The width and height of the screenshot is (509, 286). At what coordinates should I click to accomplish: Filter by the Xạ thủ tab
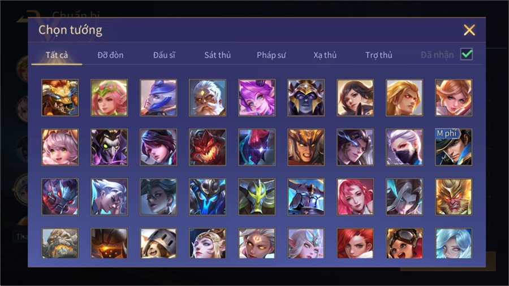point(325,55)
